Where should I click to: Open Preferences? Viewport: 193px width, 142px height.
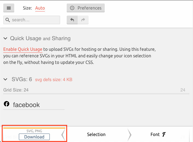86,8
